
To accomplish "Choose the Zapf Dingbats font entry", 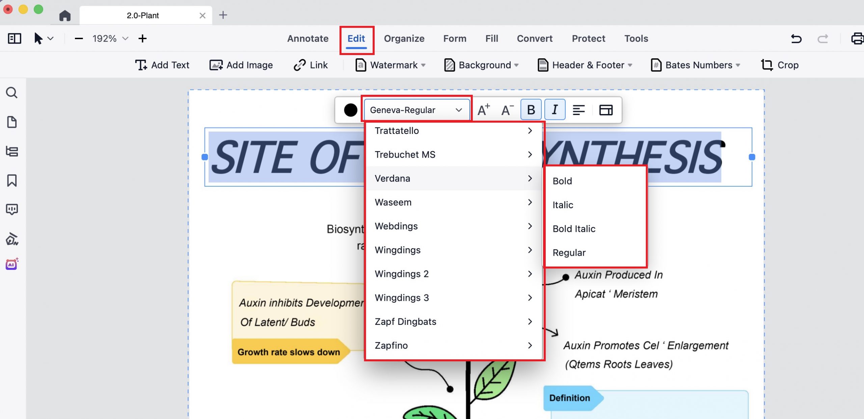I will pyautogui.click(x=454, y=322).
